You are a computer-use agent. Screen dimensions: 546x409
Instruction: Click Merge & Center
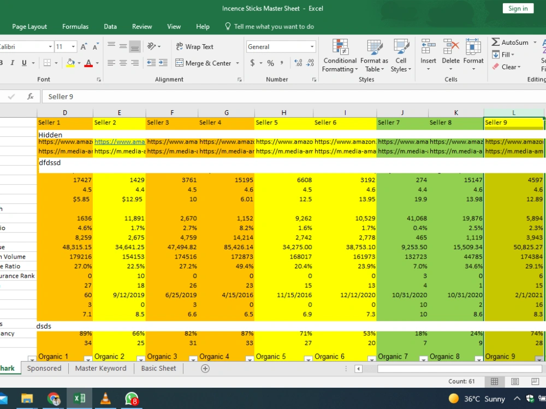(203, 63)
